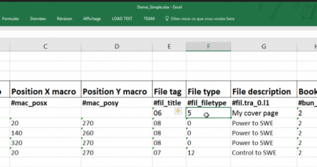317x167 pixels.
Task: Click the 'Dites-nous ce que vous voulez faire' search box
Action: click(x=202, y=18)
